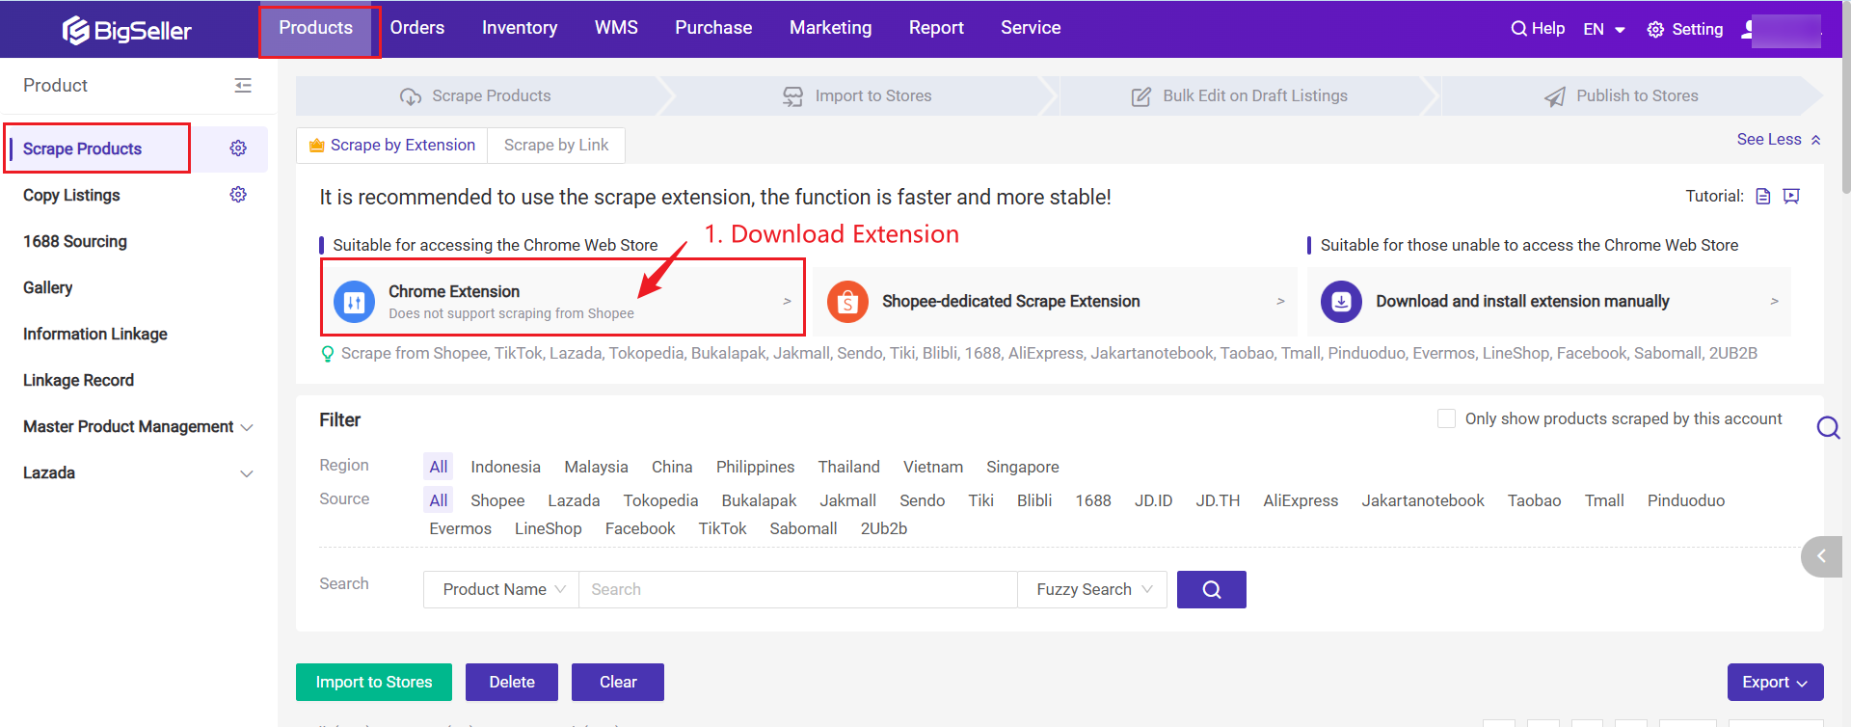Filter Source by AliExpress
The image size is (1851, 727).
(1301, 500)
